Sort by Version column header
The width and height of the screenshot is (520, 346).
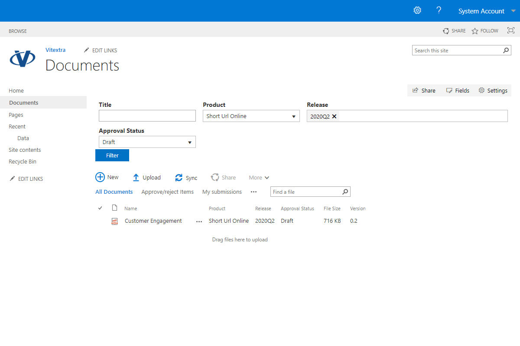click(358, 208)
